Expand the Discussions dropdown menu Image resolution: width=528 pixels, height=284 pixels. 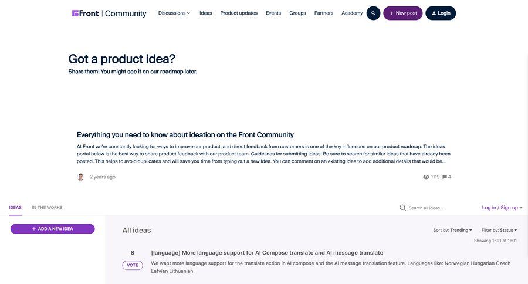pos(174,13)
